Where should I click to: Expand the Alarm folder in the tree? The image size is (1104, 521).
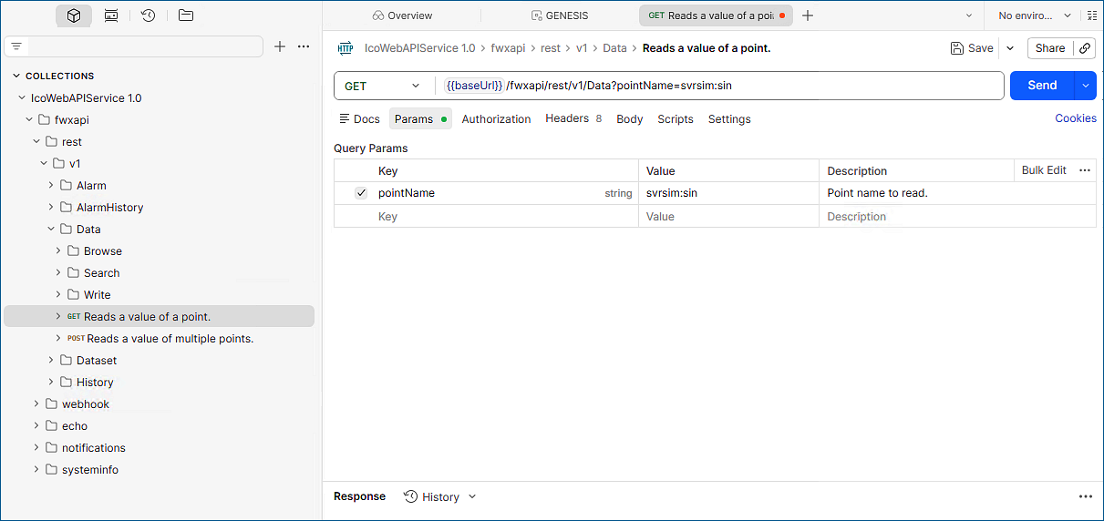52,186
